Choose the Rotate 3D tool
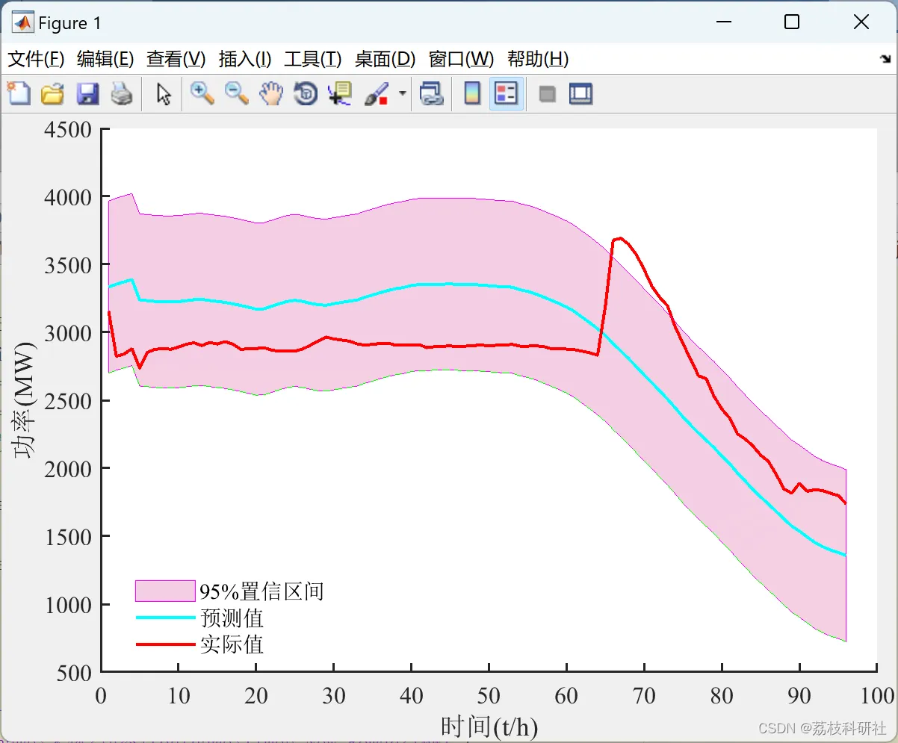The height and width of the screenshot is (743, 898). [306, 93]
